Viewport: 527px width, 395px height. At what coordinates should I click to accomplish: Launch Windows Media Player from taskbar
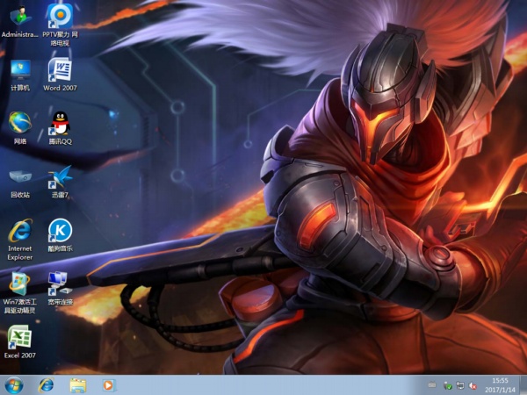tap(109, 385)
